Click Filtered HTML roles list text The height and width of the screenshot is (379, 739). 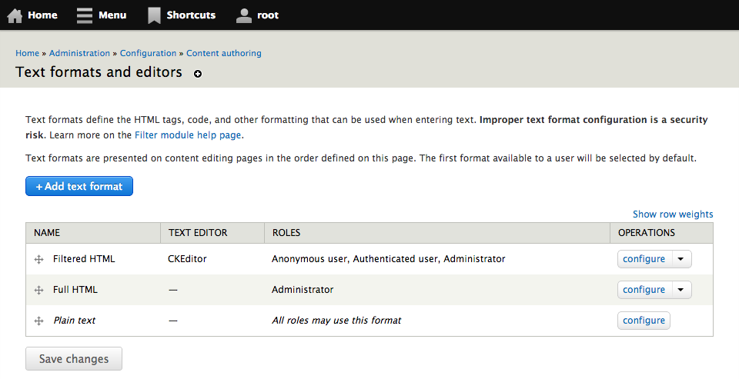[388, 259]
